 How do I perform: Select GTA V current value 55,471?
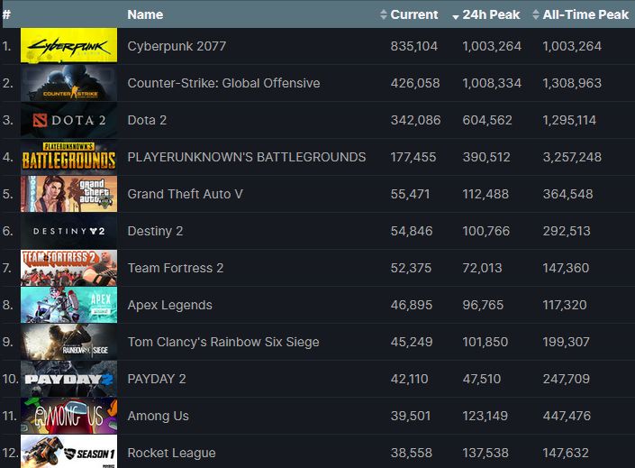[410, 194]
